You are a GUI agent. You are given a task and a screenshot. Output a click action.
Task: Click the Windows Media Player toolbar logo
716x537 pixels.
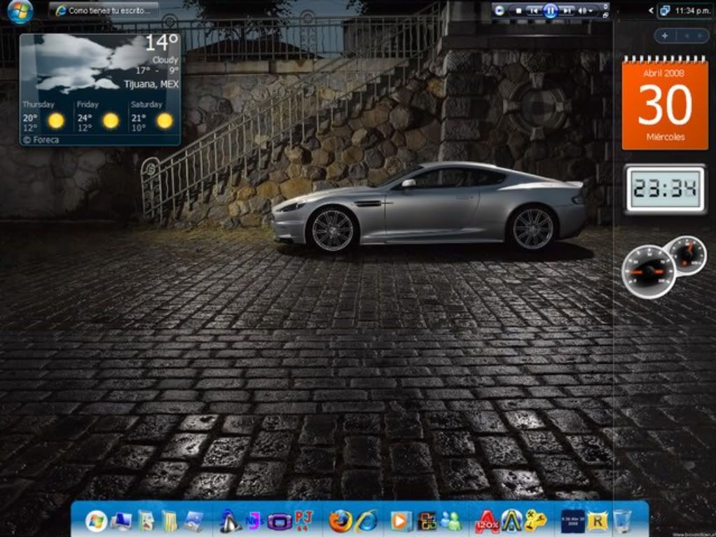[x=499, y=10]
